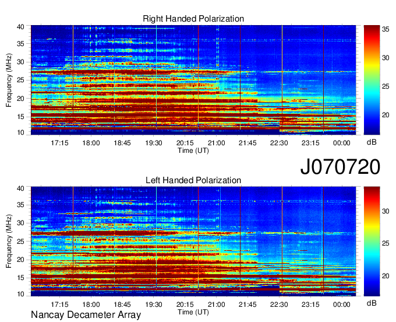This screenshot has height=322, width=396.
Task: Click the Left Handed Polarization spectrogram image
Action: tap(193, 242)
